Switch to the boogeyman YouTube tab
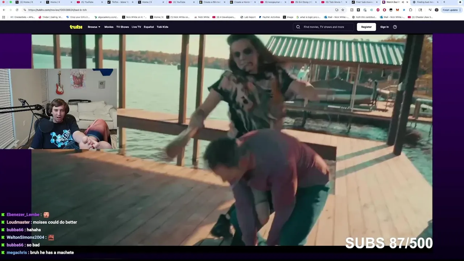Screen dimensions: 464x261 coord(273,2)
